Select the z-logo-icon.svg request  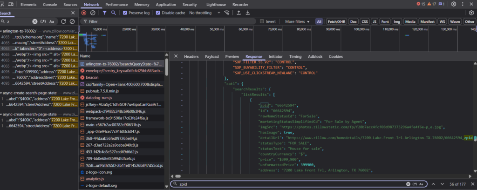pyautogui.click(x=122, y=172)
